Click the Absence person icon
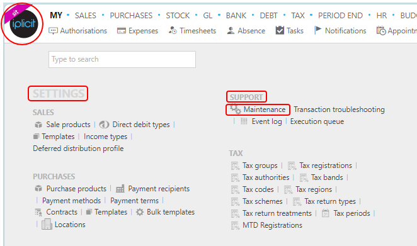This screenshot has height=246, width=417. [231, 31]
